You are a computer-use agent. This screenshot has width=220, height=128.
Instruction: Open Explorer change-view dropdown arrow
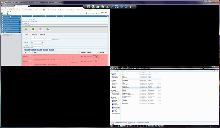(x=212, y=71)
